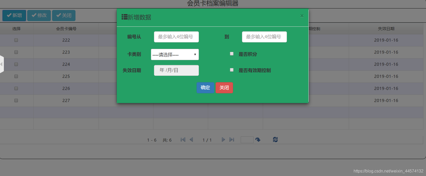Close the 新增数据 dialog with X
This screenshot has width=426, height=176.
pos(302,16)
